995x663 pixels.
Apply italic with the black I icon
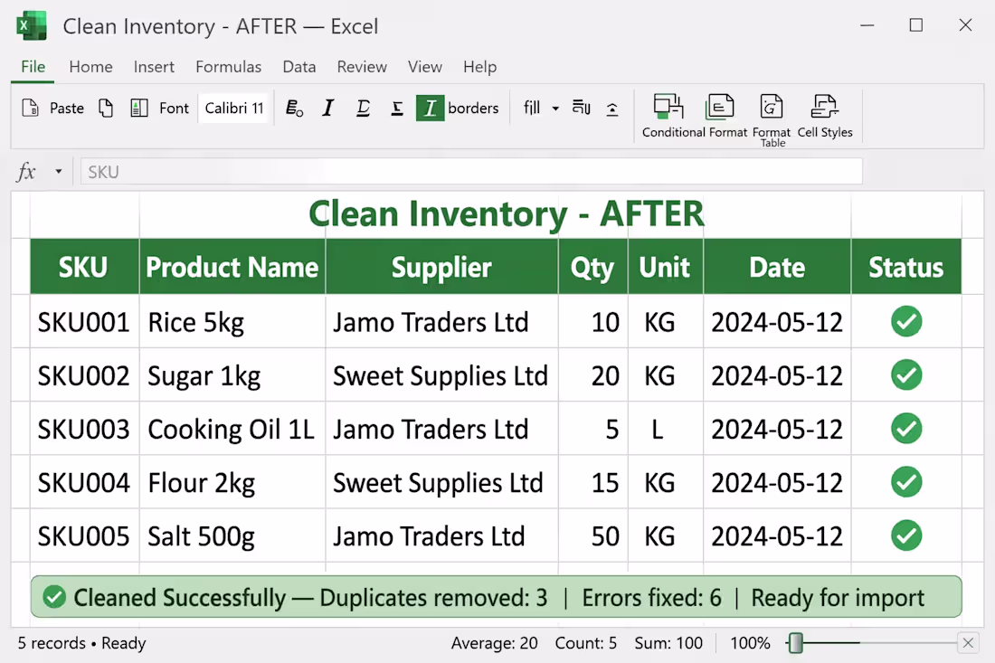(328, 108)
